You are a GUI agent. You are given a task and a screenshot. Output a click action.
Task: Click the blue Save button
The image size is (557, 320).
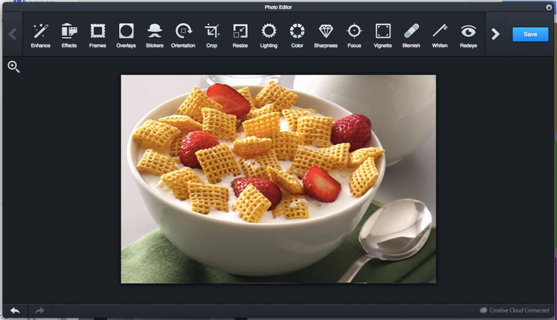click(530, 34)
